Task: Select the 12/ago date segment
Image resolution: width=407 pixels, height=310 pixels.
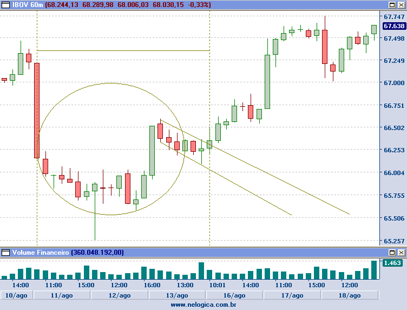Action: pos(119,295)
